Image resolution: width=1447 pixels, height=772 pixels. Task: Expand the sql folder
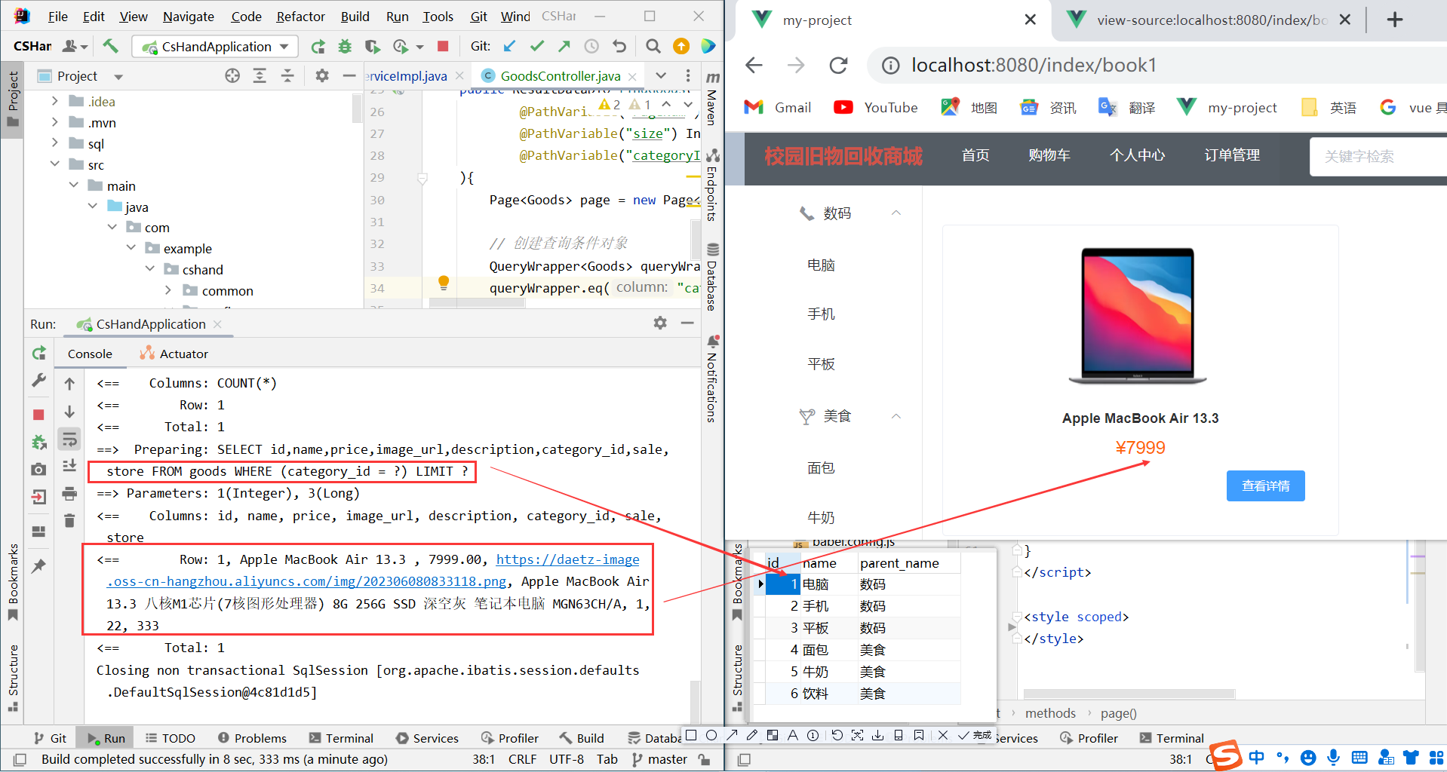(x=54, y=143)
